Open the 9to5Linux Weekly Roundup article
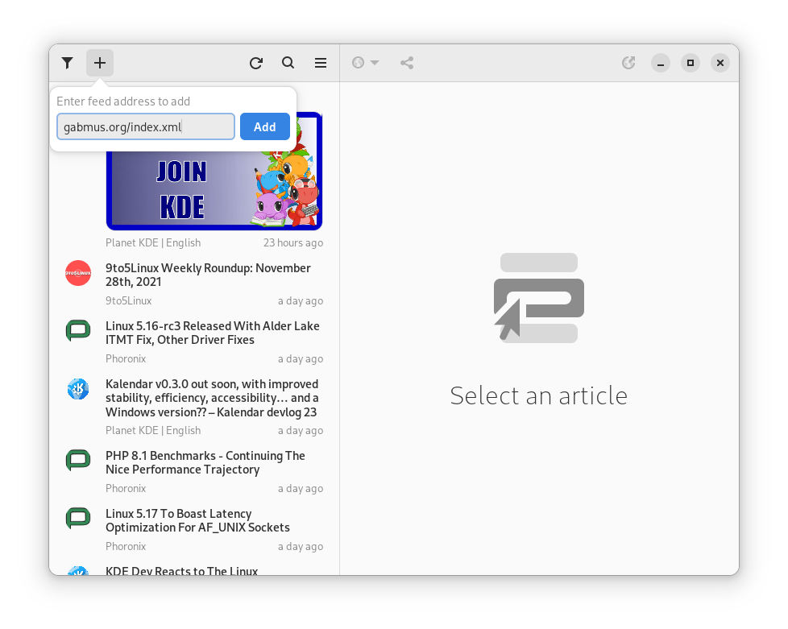This screenshot has height=629, width=788. click(208, 275)
